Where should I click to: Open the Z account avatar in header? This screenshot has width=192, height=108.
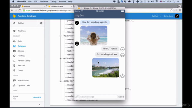click(x=177, y=16)
